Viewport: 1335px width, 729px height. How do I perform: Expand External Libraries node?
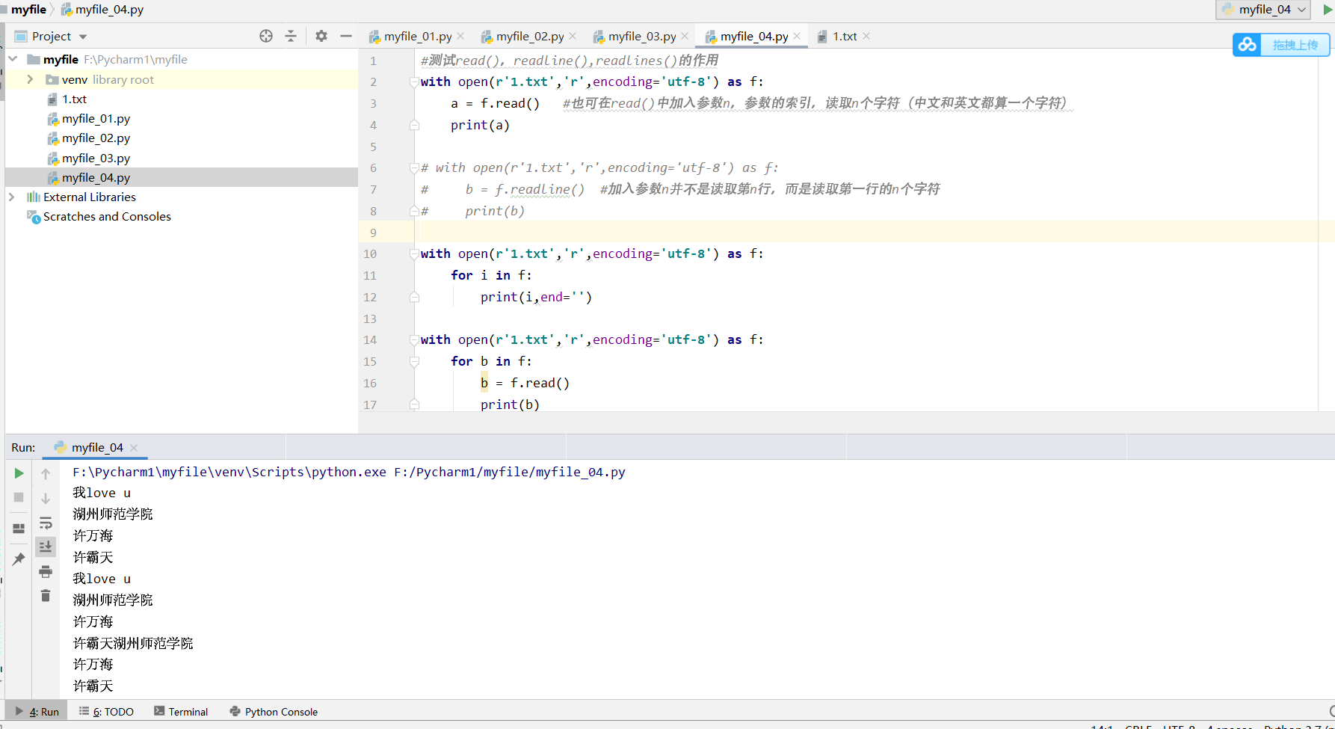pos(12,197)
